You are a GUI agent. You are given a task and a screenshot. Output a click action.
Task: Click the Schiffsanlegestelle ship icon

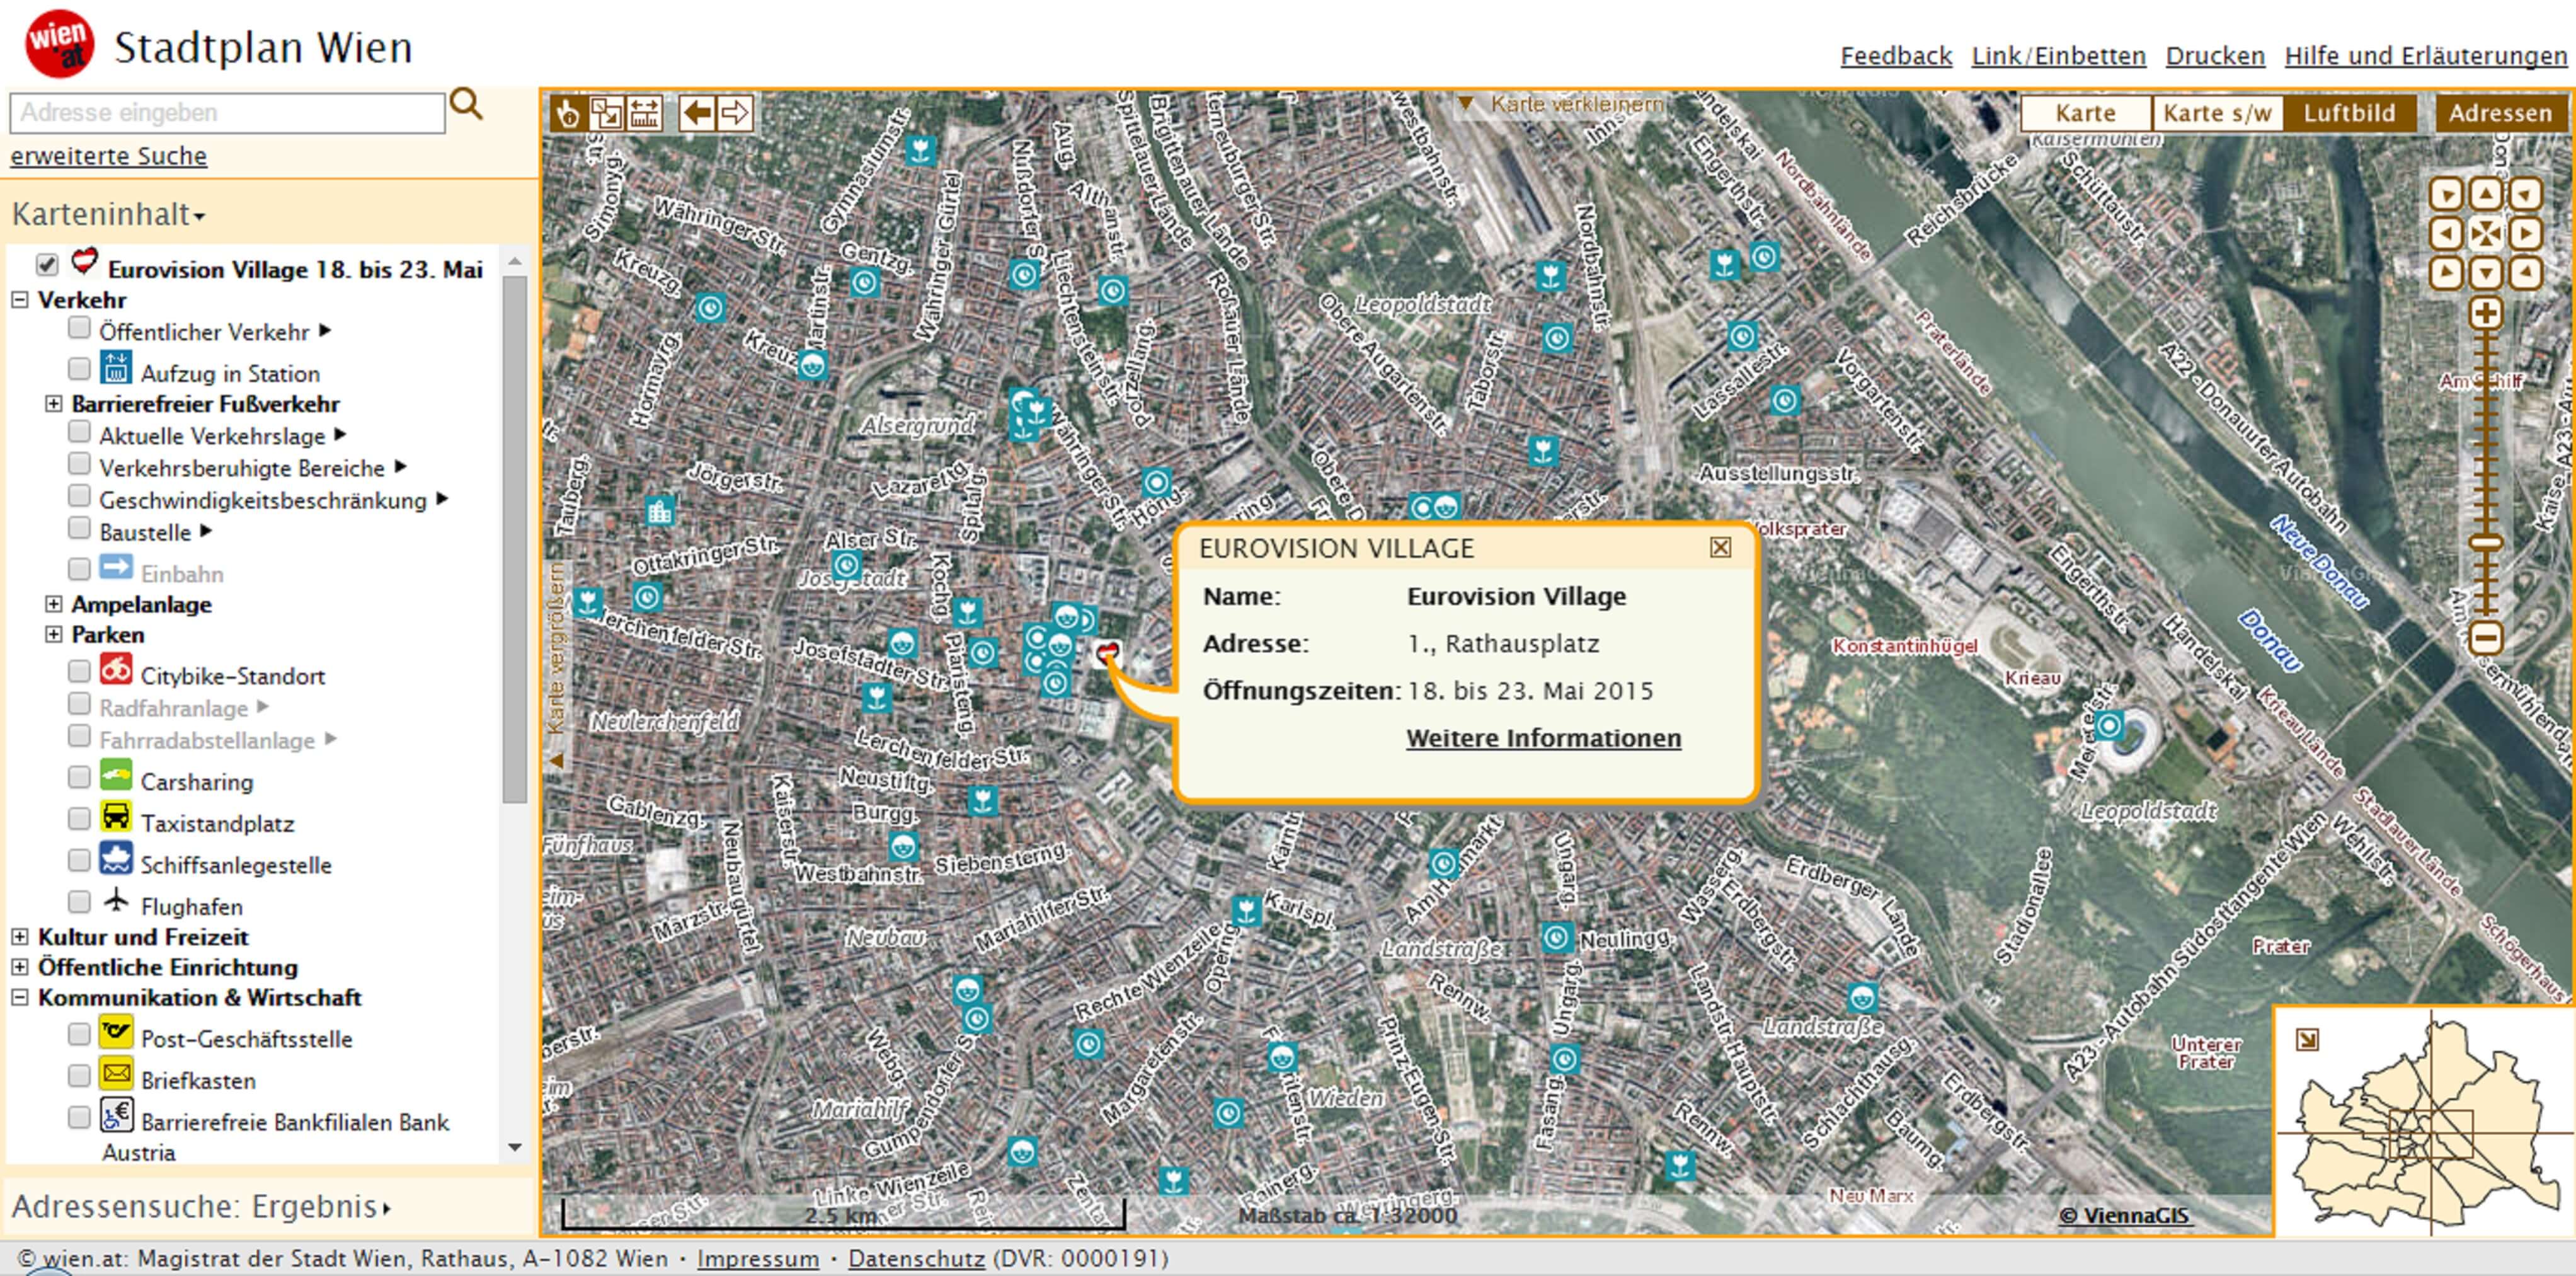coord(116,859)
